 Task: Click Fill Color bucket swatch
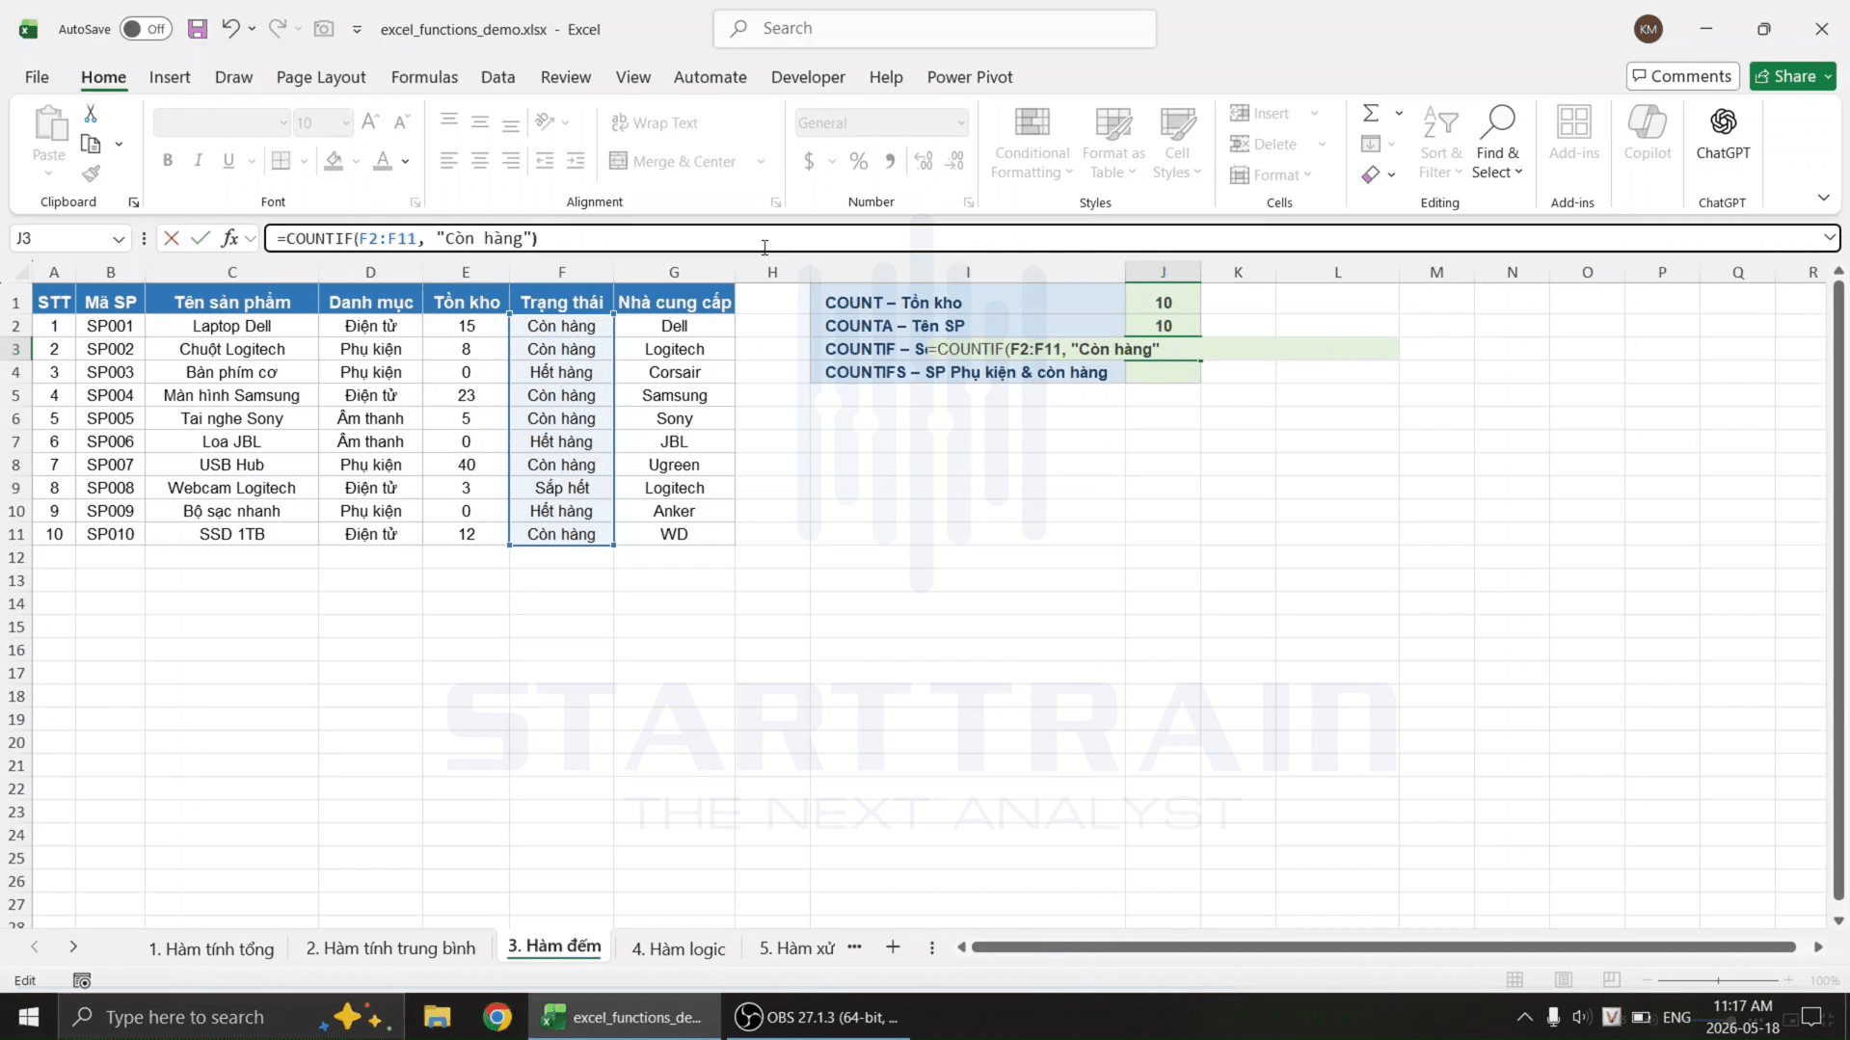click(334, 161)
